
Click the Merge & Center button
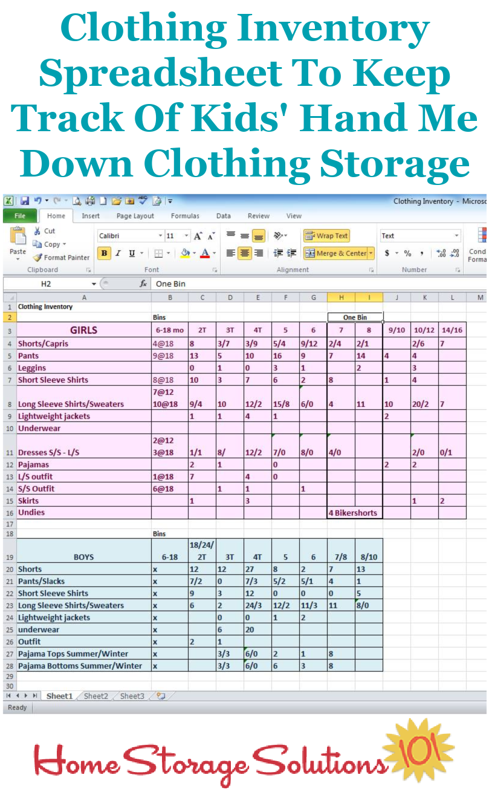(335, 253)
